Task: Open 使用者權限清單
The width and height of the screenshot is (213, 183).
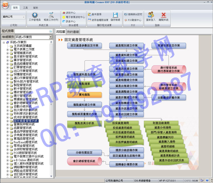Action: pyautogui.click(x=98, y=20)
